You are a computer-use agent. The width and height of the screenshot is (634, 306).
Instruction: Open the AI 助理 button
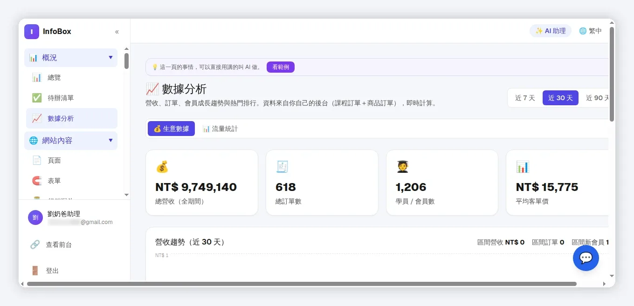pyautogui.click(x=551, y=31)
